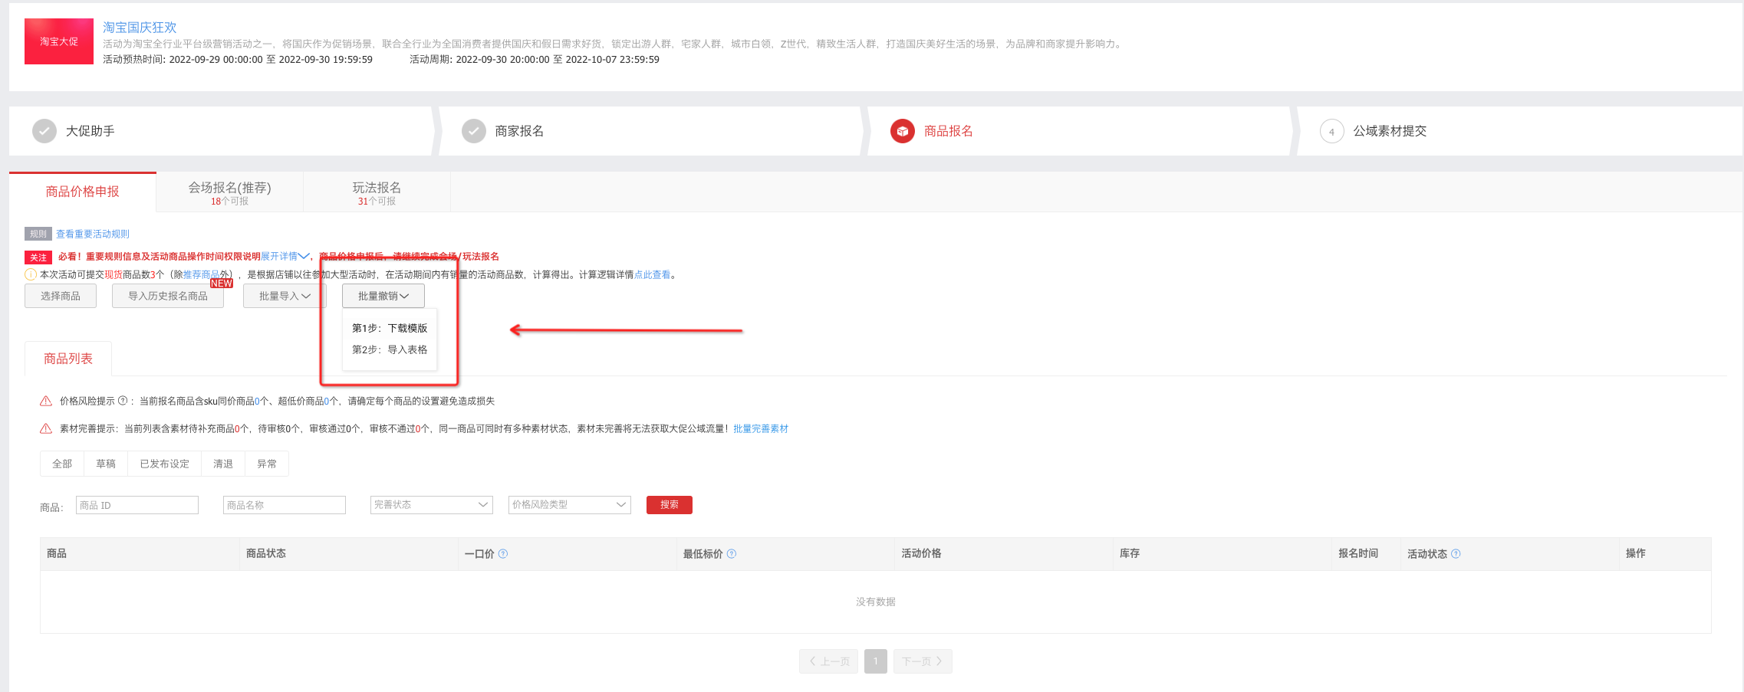Select the 商品价格申报 tab
This screenshot has width=1744, height=692.
(82, 192)
